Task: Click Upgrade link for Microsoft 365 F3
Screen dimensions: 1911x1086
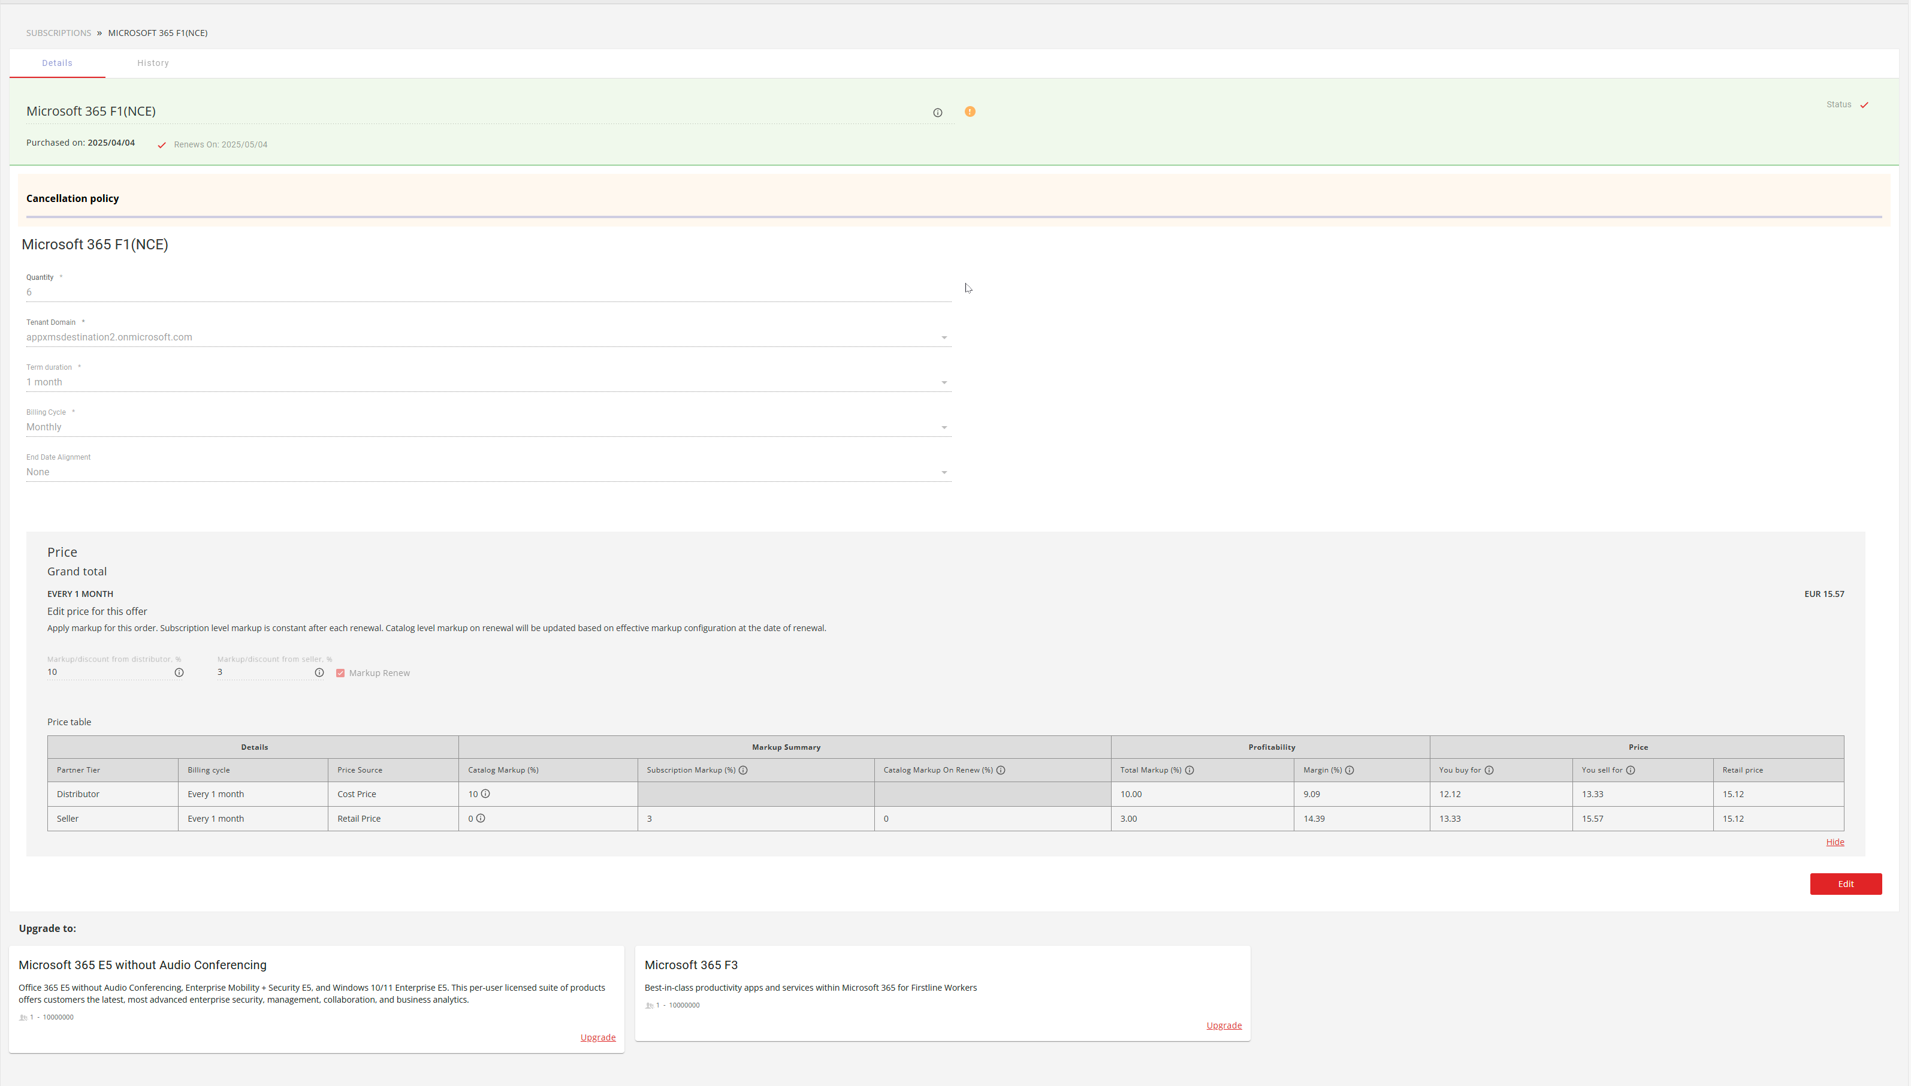Action: [x=1224, y=1025]
